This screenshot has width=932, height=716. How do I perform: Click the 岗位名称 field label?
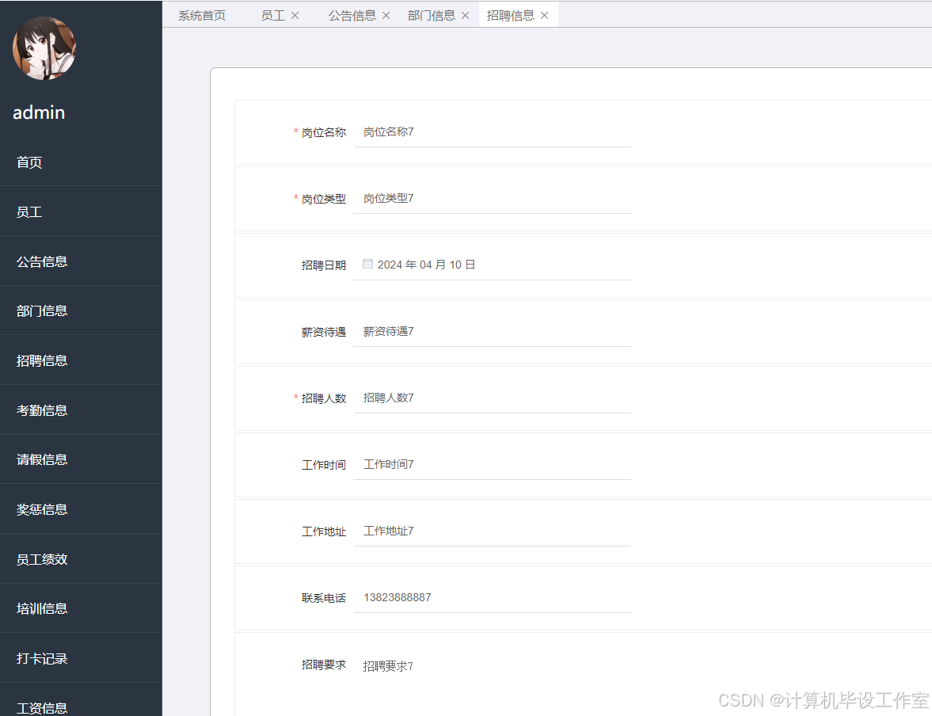click(323, 132)
